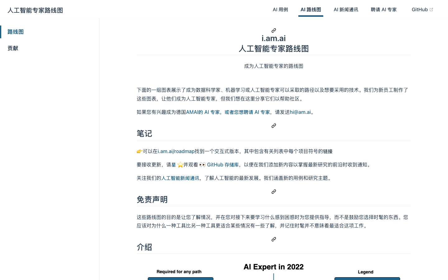This screenshot has width=448, height=280.
Task: Go to 聘请 AI 专家 nav item
Action: [384, 10]
